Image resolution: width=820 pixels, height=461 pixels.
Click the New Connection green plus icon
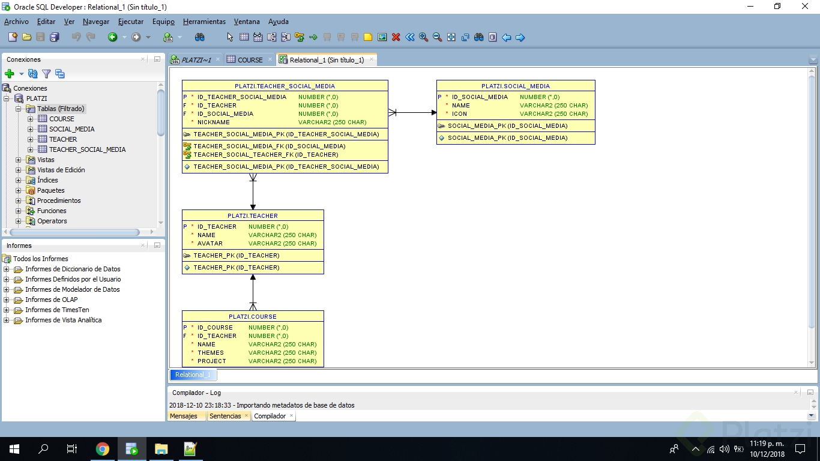click(9, 74)
